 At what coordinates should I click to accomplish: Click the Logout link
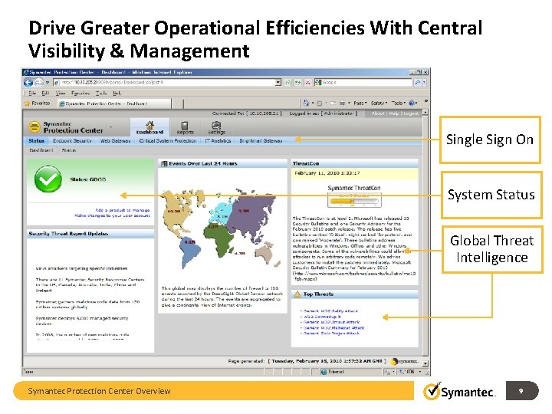tap(411, 113)
